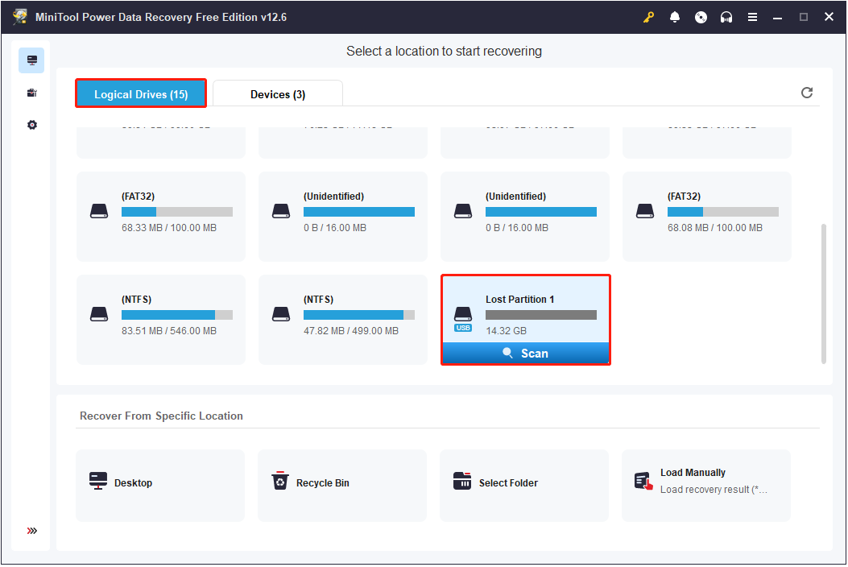Screen dimensions: 848x567
Task: Open support using the headset icon
Action: [x=726, y=16]
